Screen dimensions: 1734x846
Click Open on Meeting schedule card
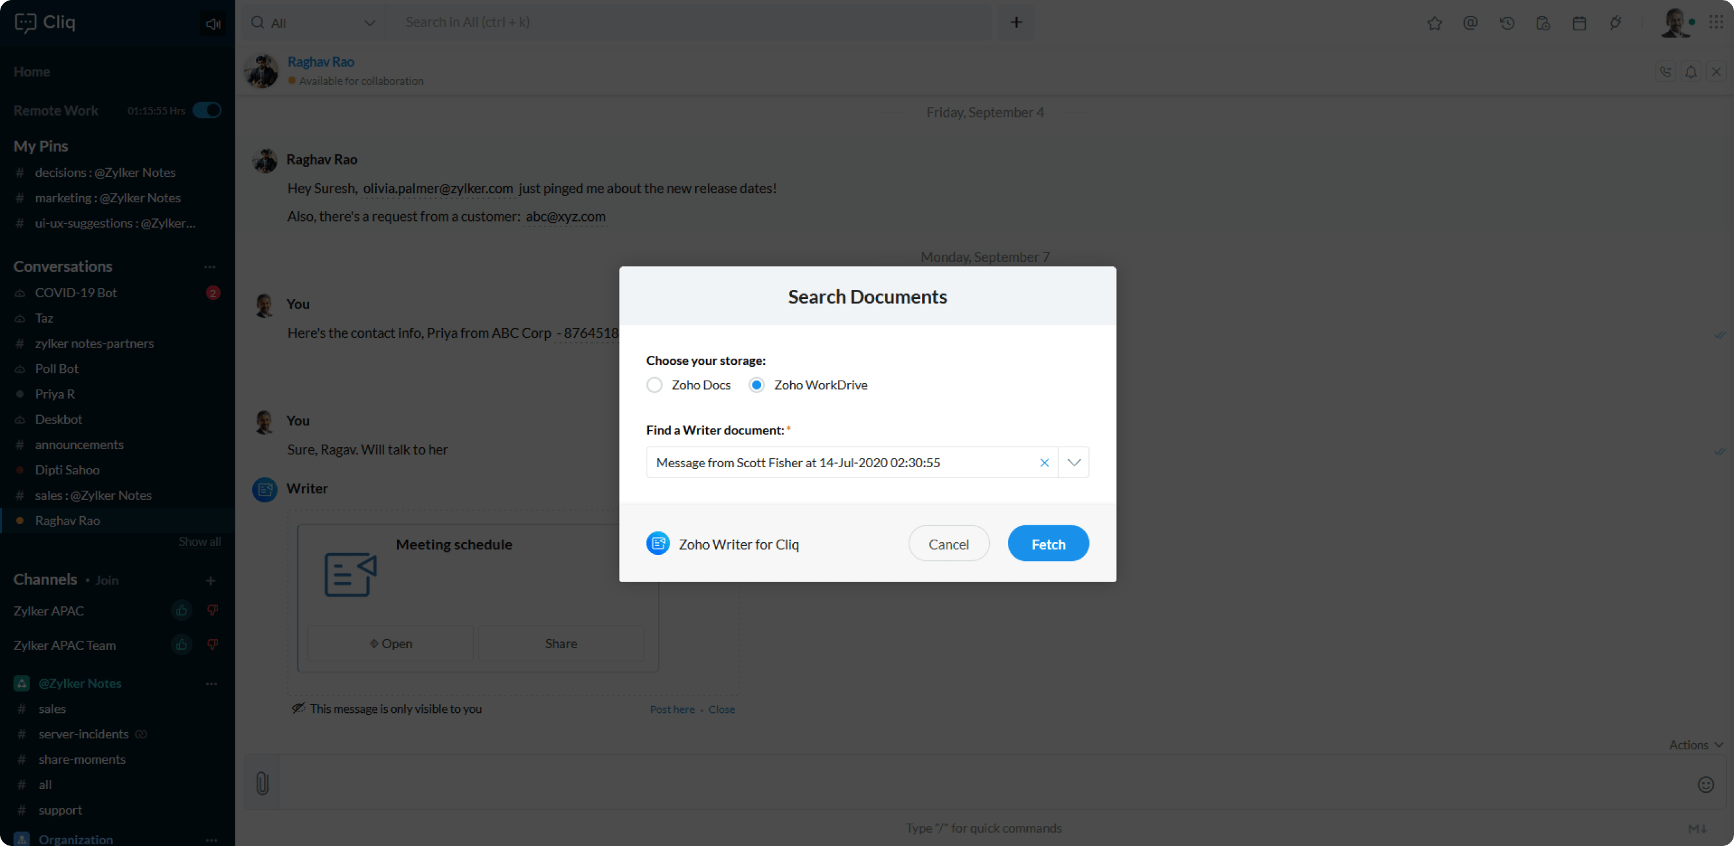point(390,644)
